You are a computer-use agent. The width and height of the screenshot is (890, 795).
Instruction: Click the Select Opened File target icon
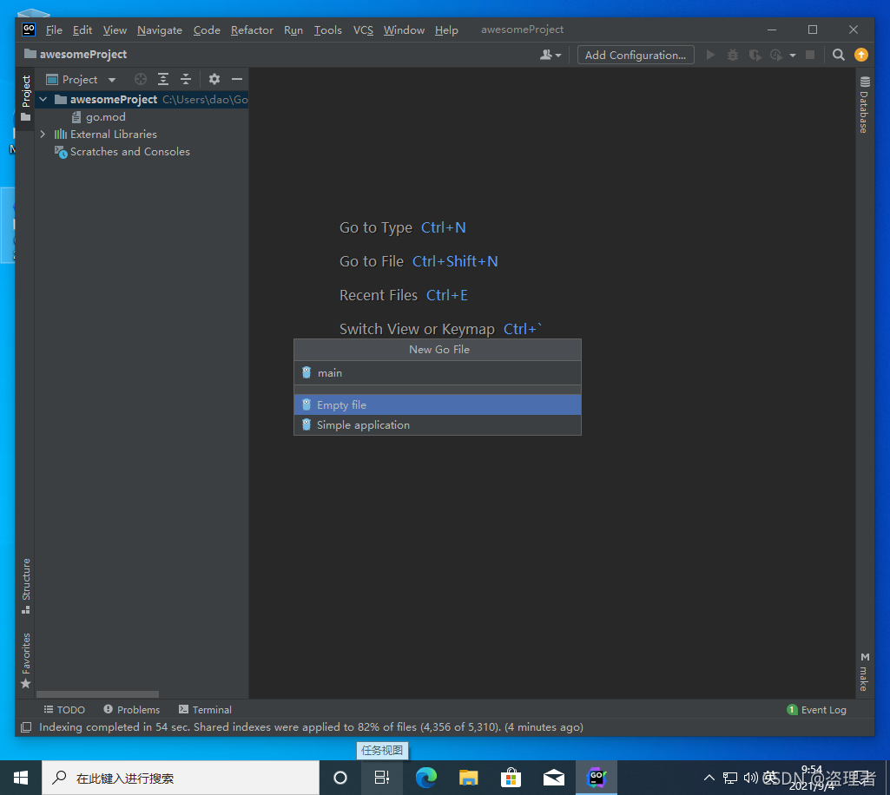point(140,80)
